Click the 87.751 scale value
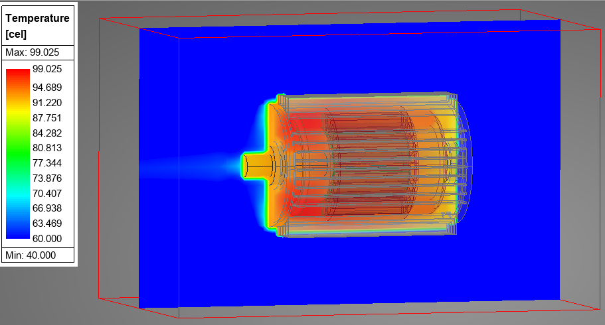 47,118
